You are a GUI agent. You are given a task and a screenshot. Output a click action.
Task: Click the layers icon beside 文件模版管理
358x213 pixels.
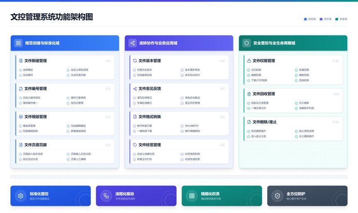[21, 117]
